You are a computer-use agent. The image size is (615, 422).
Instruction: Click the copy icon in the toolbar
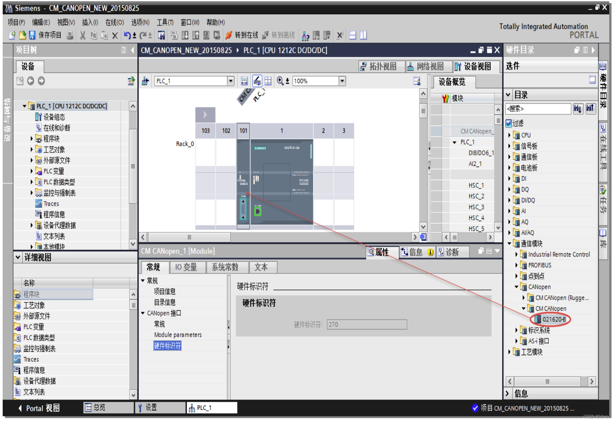click(x=93, y=35)
